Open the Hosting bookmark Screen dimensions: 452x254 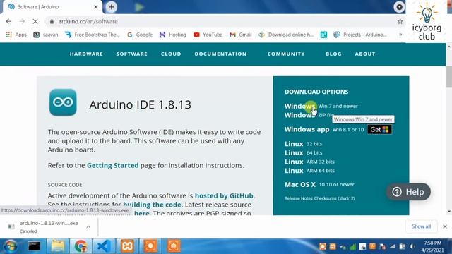click(173, 35)
